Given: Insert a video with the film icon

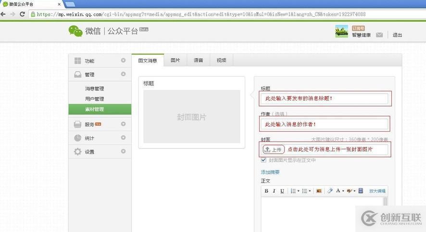Looking at the screenshot, I should [361, 191].
